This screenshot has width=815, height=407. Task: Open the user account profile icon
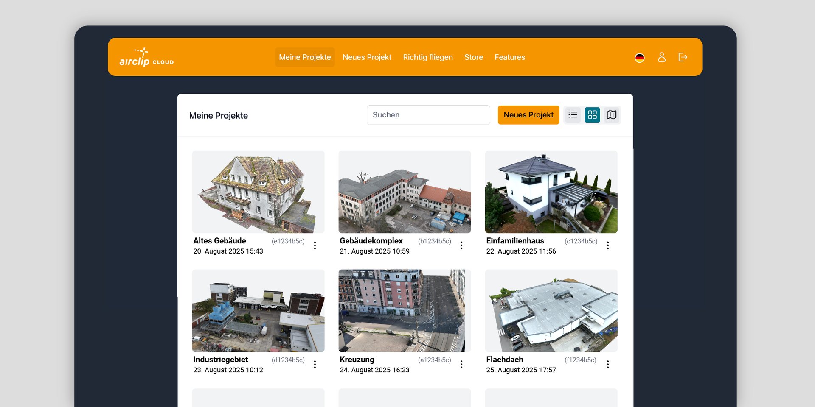coord(662,57)
